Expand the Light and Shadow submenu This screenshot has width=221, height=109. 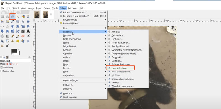pyautogui.click(x=83, y=39)
